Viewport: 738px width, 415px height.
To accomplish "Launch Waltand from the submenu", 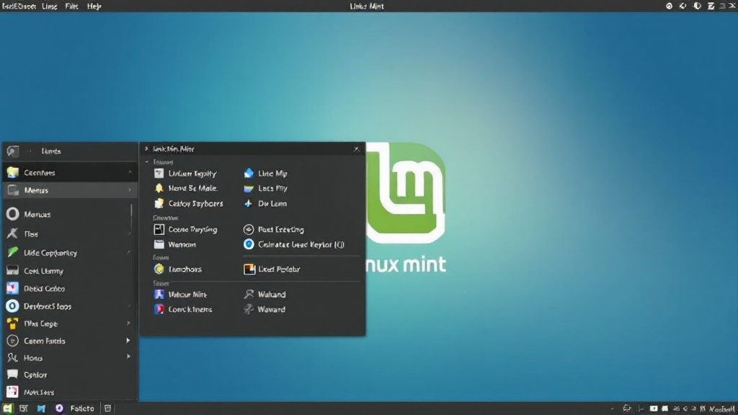I will [264, 295].
